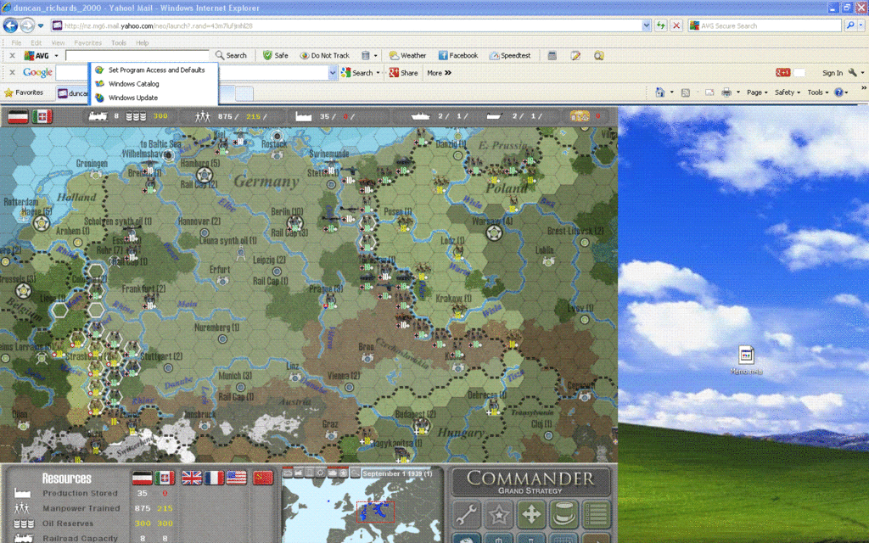869x543 pixels.
Task: Click the Google +1 button
Action: pos(783,73)
